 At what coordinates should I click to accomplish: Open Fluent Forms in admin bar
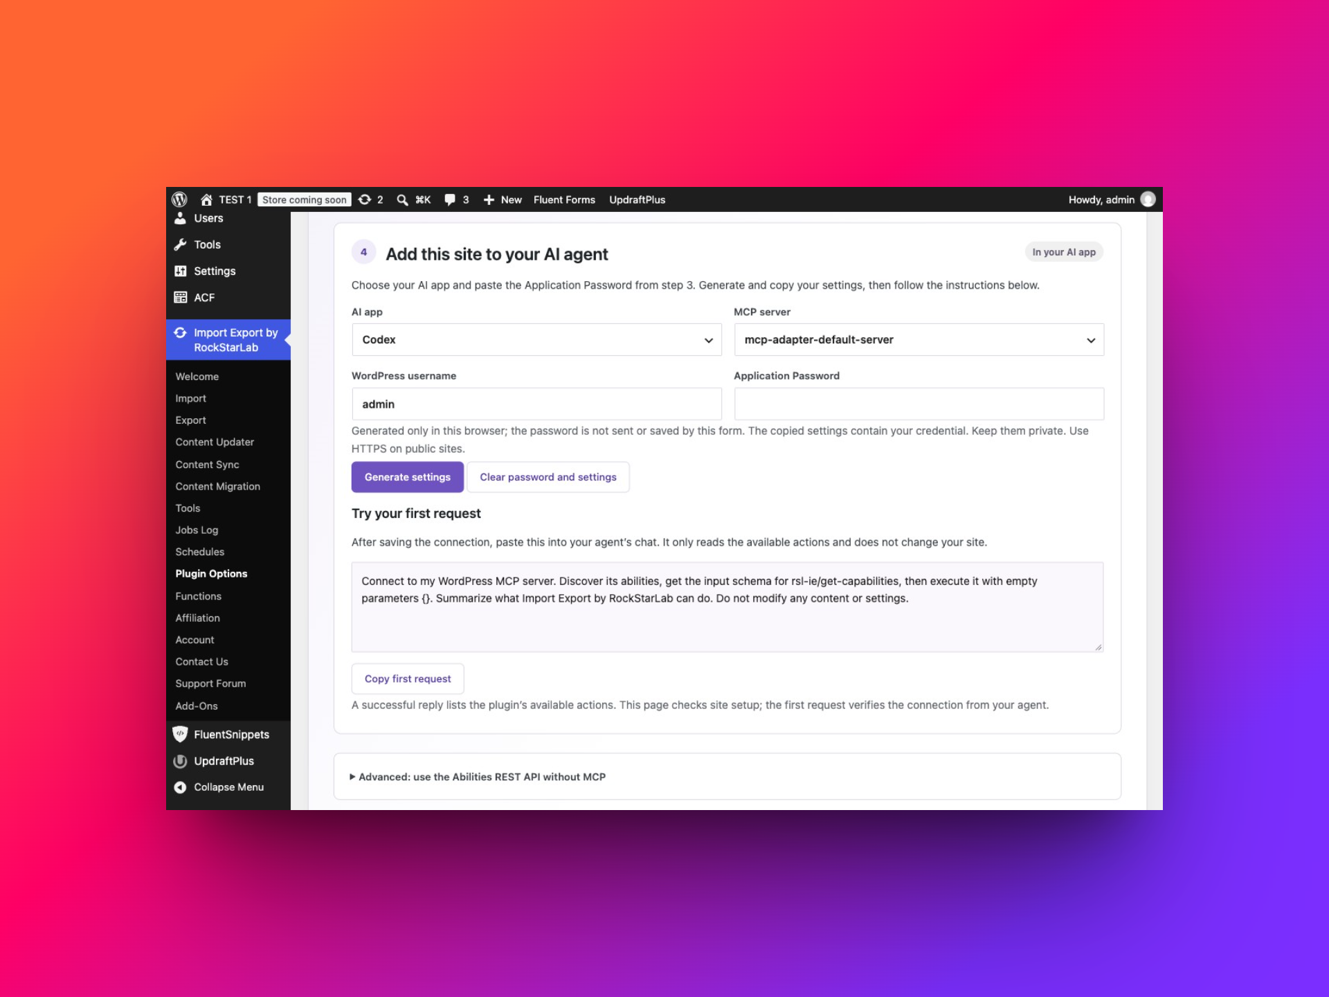[564, 199]
